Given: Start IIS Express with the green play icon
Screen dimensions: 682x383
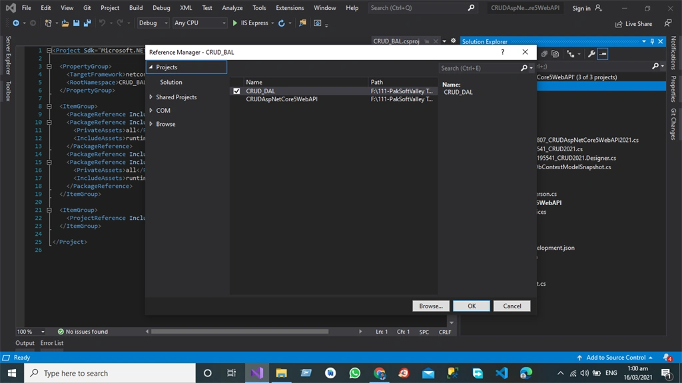Looking at the screenshot, I should pyautogui.click(x=235, y=23).
